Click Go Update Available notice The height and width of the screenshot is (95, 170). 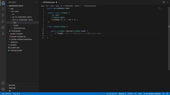(152, 94)
